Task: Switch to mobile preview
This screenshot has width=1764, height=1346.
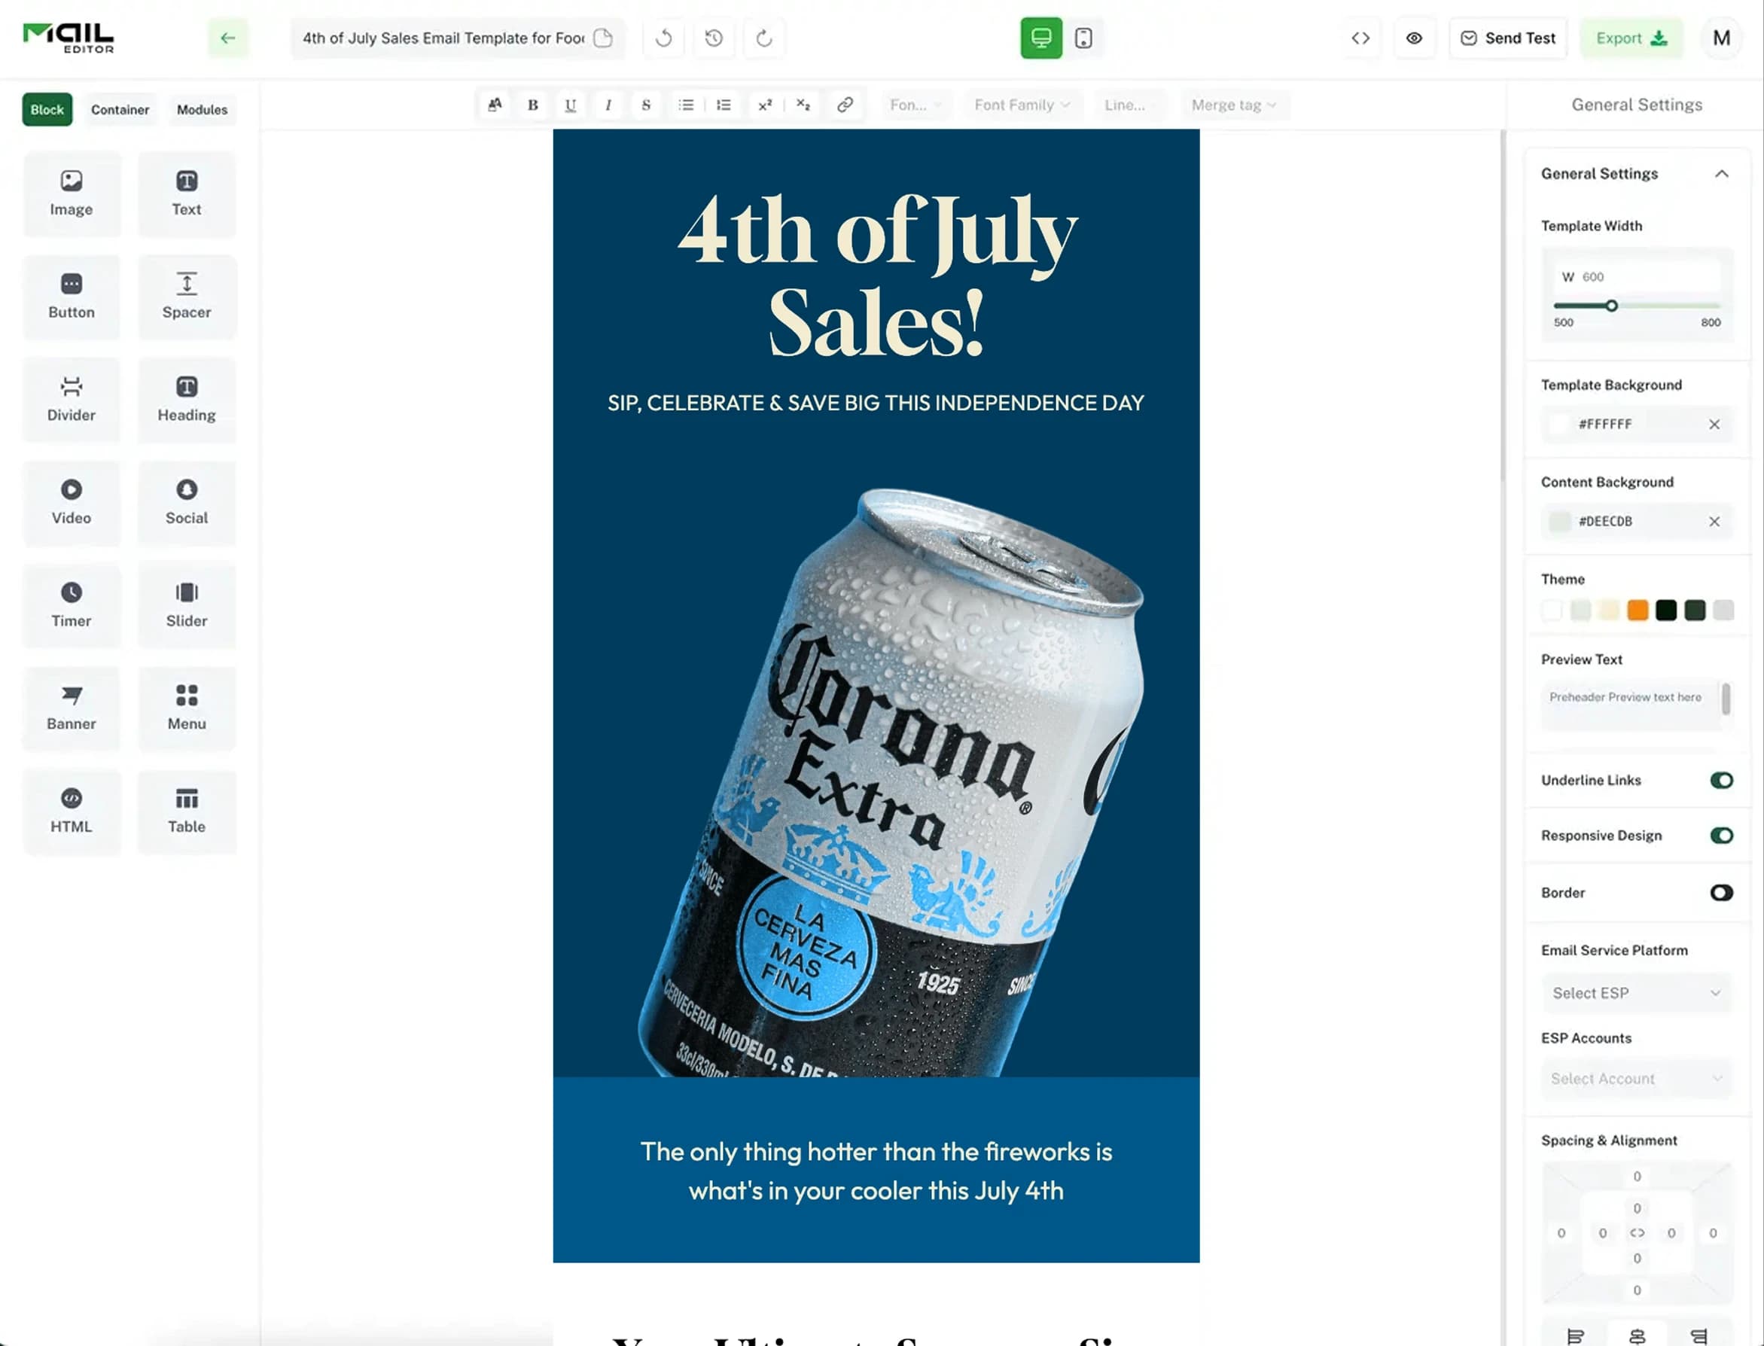Action: tap(1083, 38)
